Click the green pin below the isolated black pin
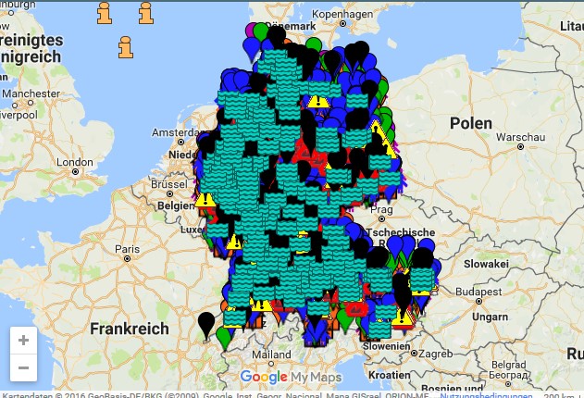The image size is (584, 398). pos(223,336)
